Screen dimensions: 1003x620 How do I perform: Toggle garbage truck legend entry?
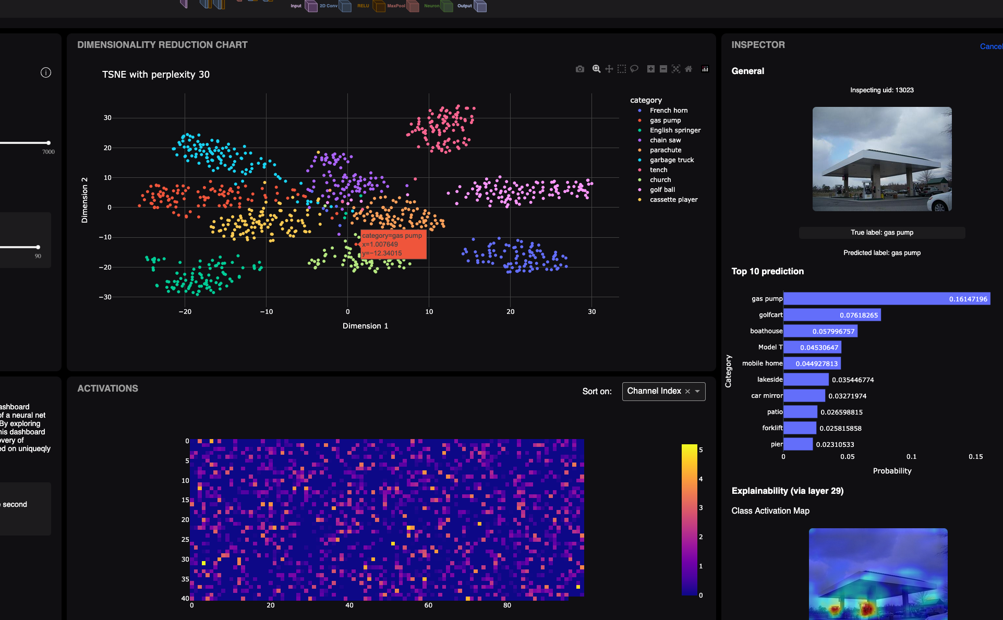(x=671, y=160)
